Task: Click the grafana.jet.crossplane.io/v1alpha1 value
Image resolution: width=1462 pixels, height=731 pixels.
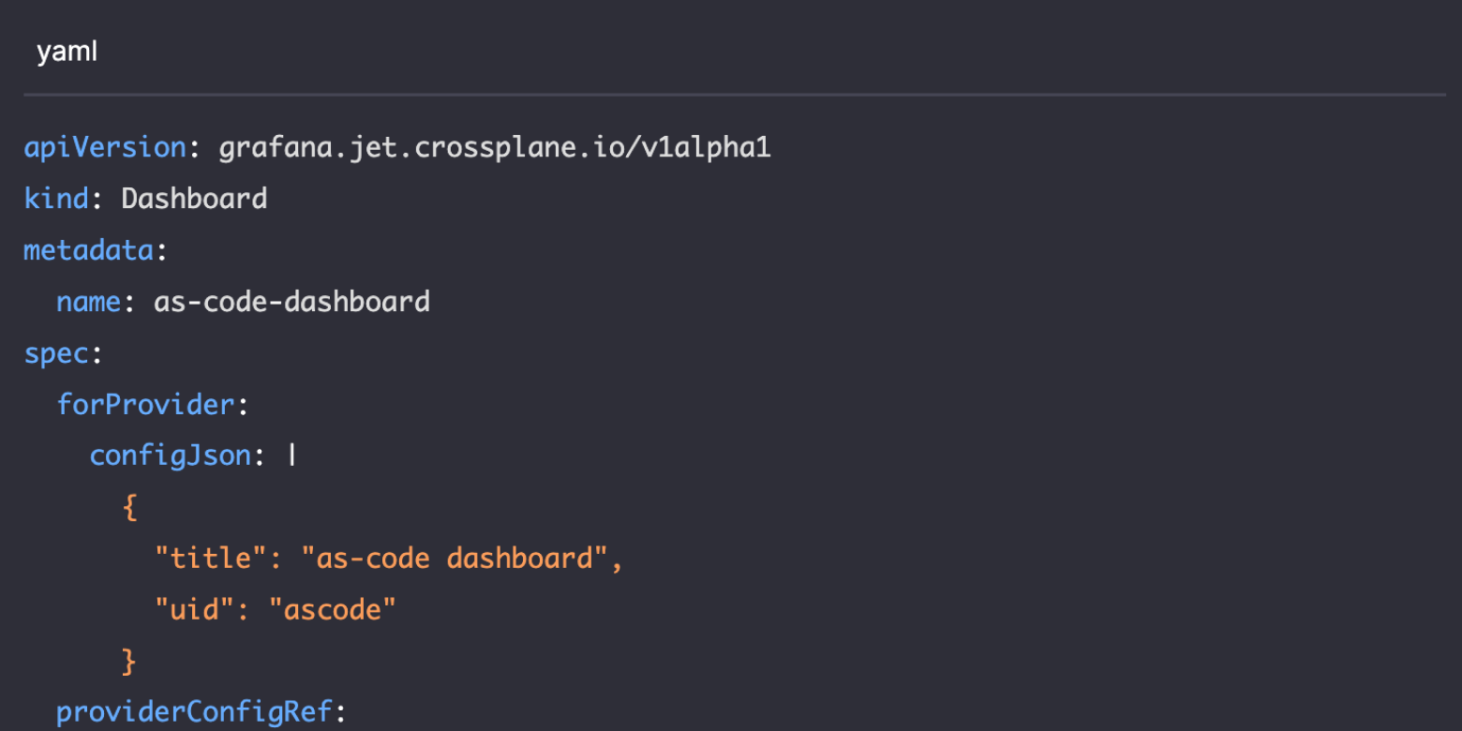Action: click(x=494, y=147)
